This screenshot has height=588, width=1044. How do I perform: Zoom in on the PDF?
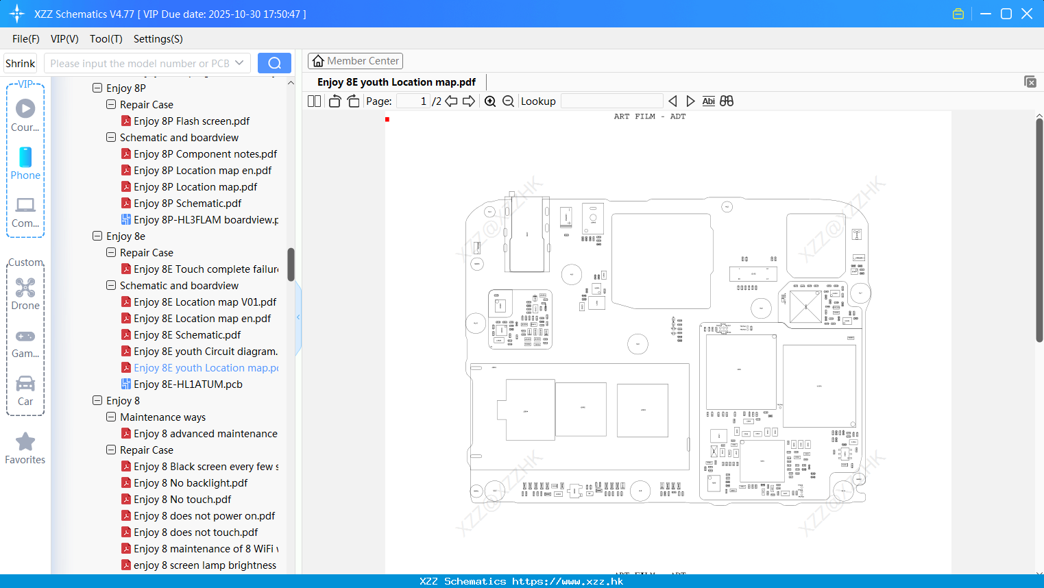[490, 101]
